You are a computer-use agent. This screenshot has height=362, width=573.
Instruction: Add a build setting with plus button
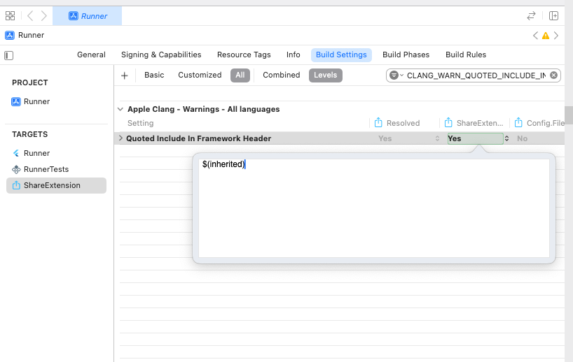coord(124,75)
